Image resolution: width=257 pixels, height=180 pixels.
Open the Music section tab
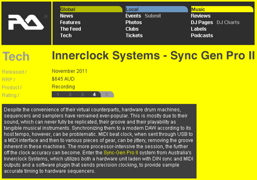pos(222,9)
